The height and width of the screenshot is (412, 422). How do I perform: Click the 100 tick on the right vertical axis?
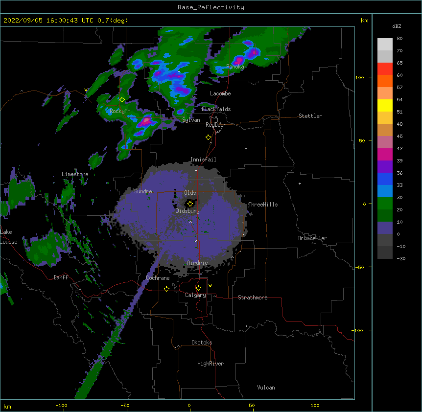359,77
